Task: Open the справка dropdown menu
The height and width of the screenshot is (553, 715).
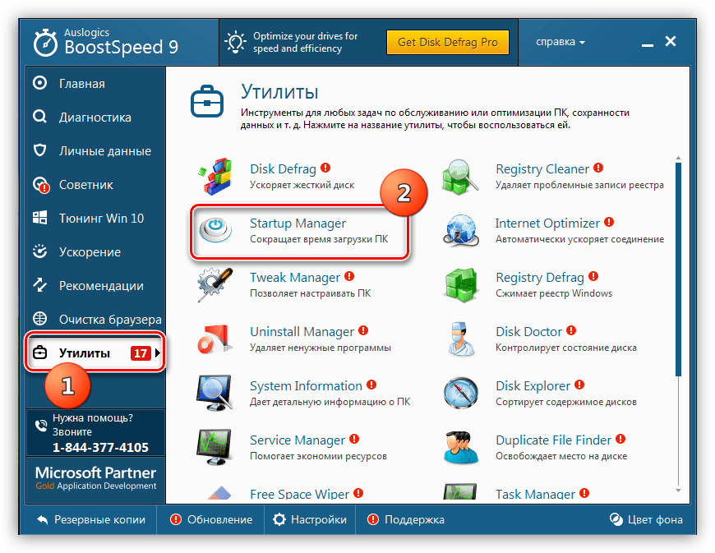Action: click(x=560, y=42)
